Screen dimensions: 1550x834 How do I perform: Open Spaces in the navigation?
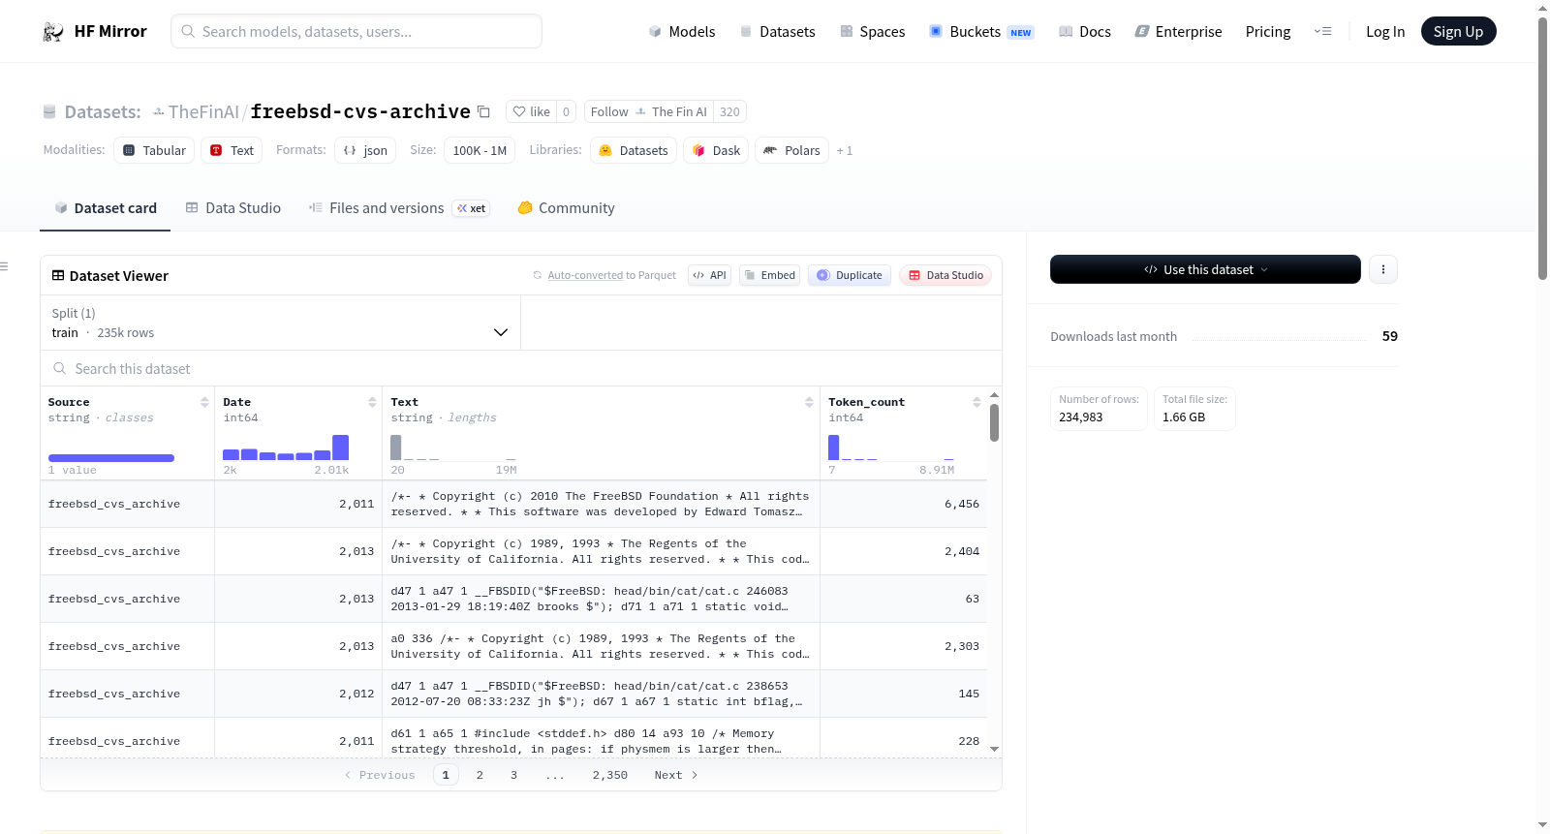click(872, 32)
